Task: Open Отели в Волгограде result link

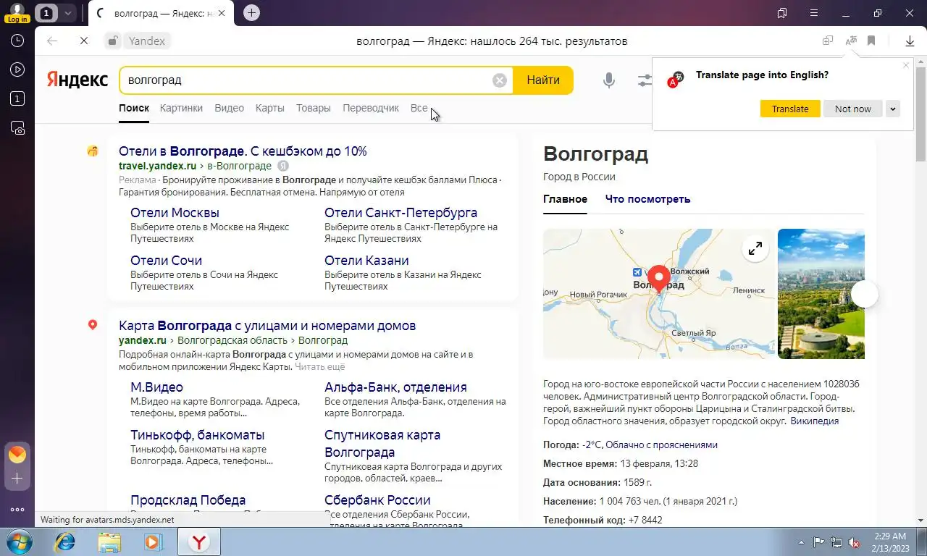Action: [x=243, y=151]
